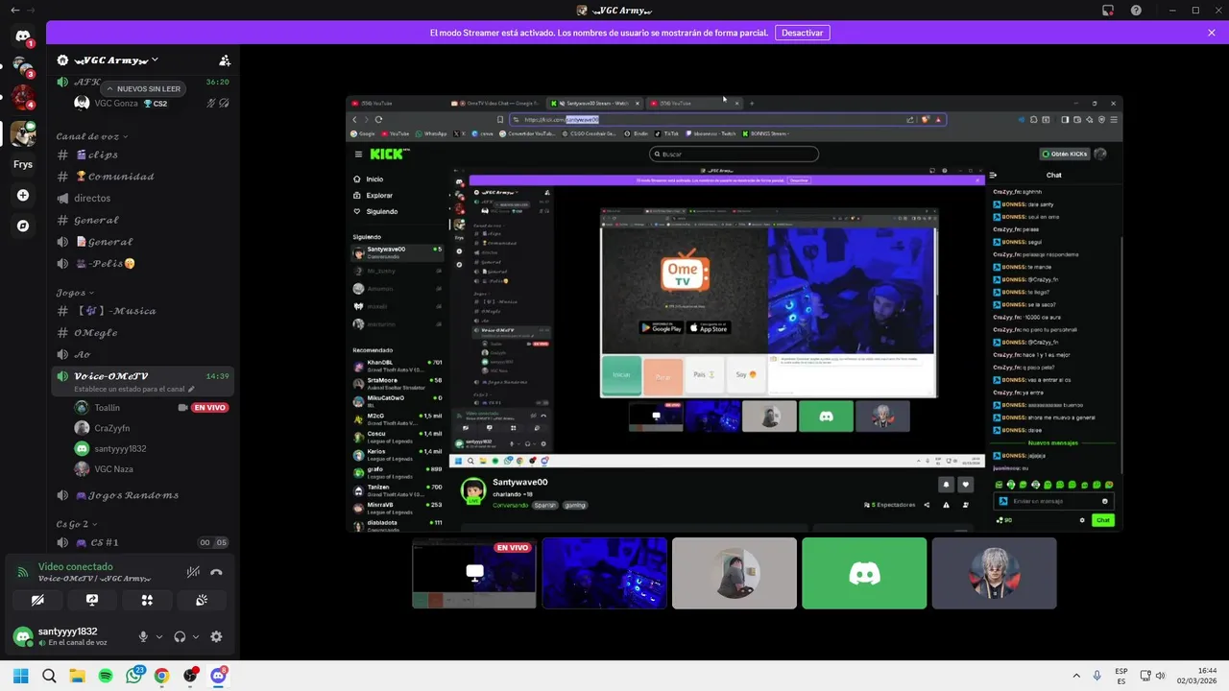
Task: Close the streamer mode banner
Action: pyautogui.click(x=1212, y=33)
